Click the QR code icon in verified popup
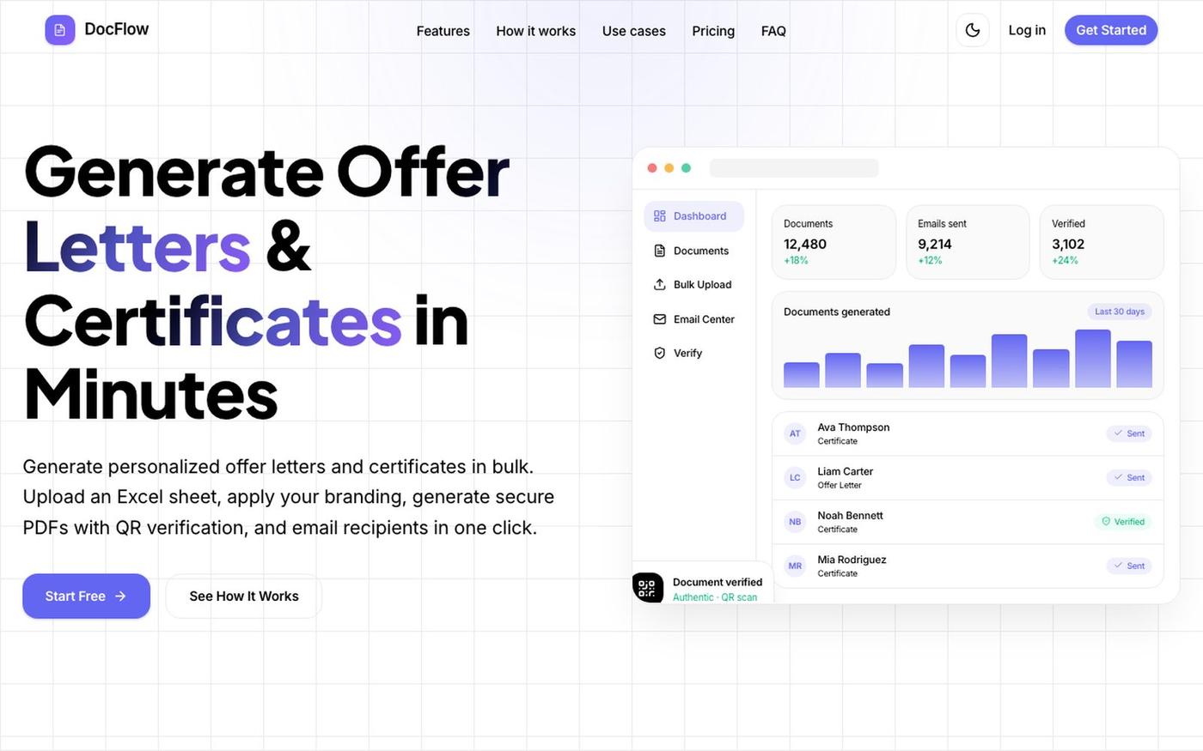Viewport: 1203px width, 751px height. [x=648, y=588]
